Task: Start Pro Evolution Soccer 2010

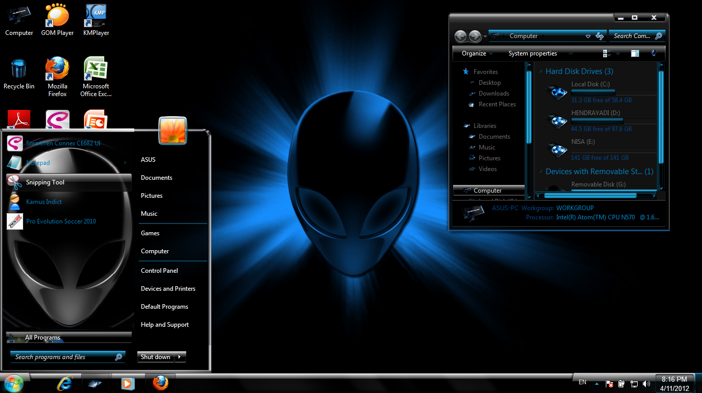Action: click(69, 221)
